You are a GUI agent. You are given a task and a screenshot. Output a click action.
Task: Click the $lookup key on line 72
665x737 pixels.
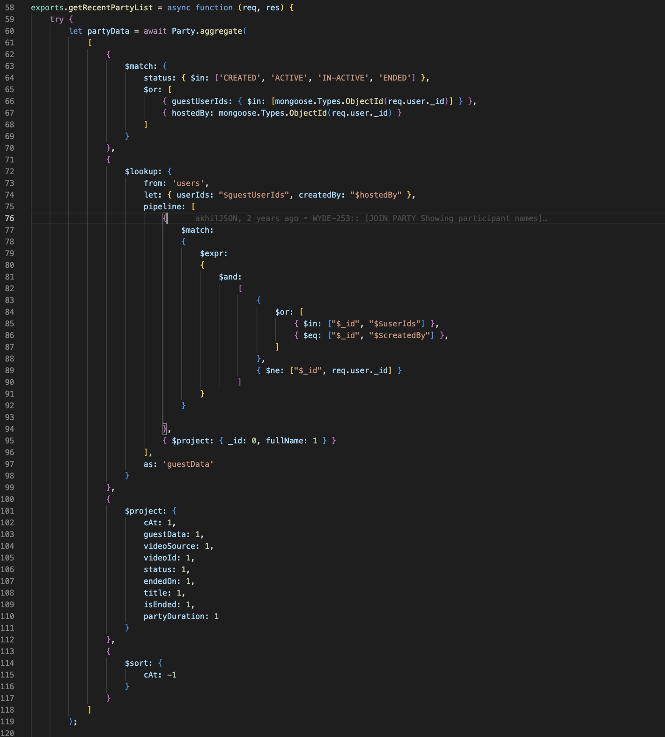tap(141, 171)
